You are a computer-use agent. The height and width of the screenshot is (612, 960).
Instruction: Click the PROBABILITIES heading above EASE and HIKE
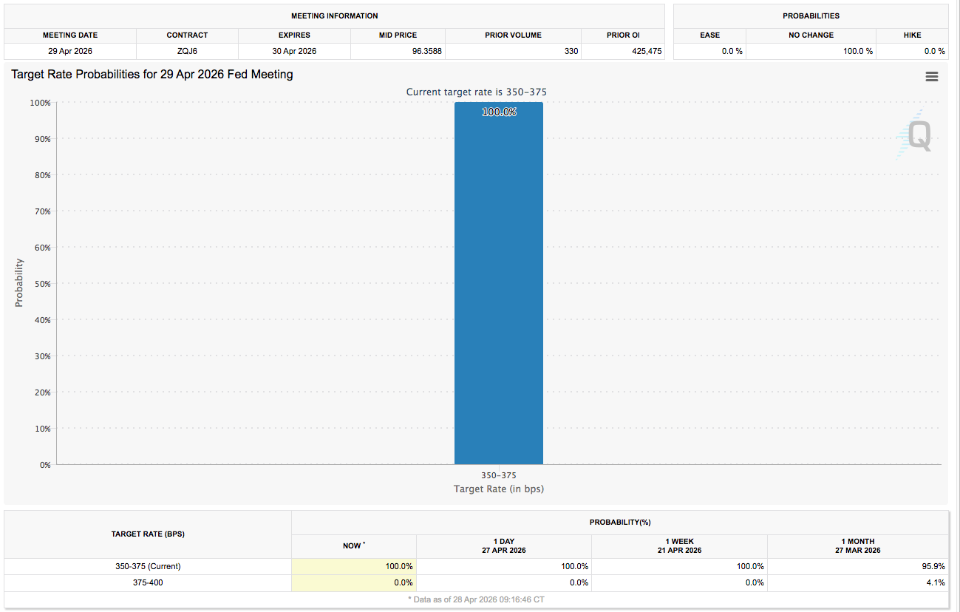pos(811,16)
